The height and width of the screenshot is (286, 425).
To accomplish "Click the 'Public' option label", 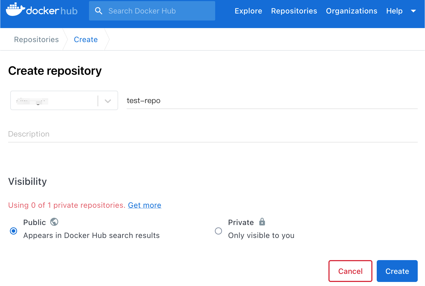I will click(35, 222).
